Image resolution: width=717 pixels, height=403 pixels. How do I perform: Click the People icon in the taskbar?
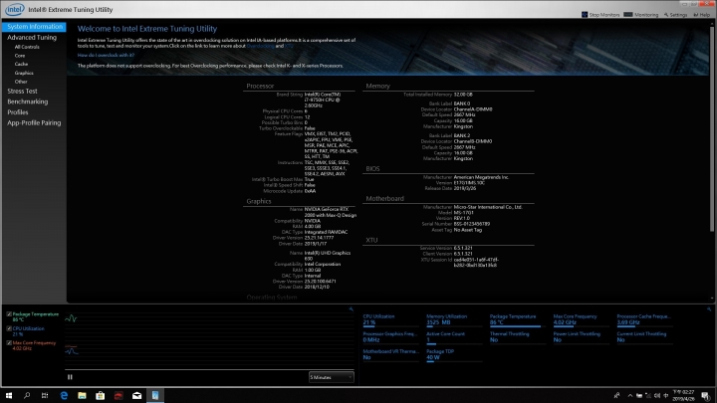tap(616, 396)
